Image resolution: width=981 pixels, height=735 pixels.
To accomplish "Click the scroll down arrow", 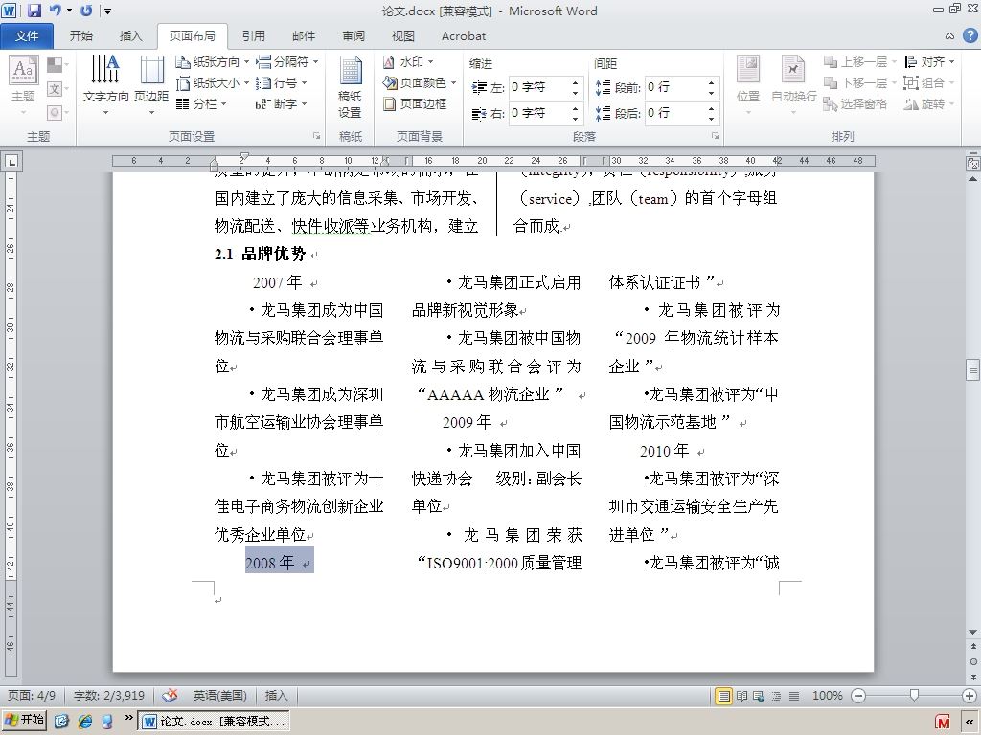I will tap(973, 633).
